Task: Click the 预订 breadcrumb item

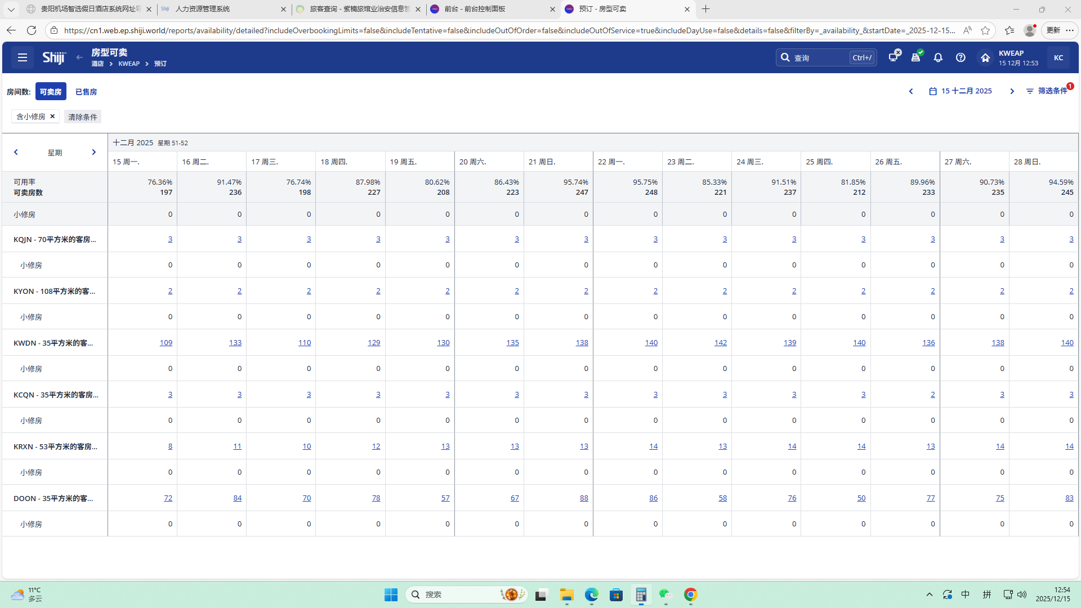Action: pyautogui.click(x=160, y=64)
